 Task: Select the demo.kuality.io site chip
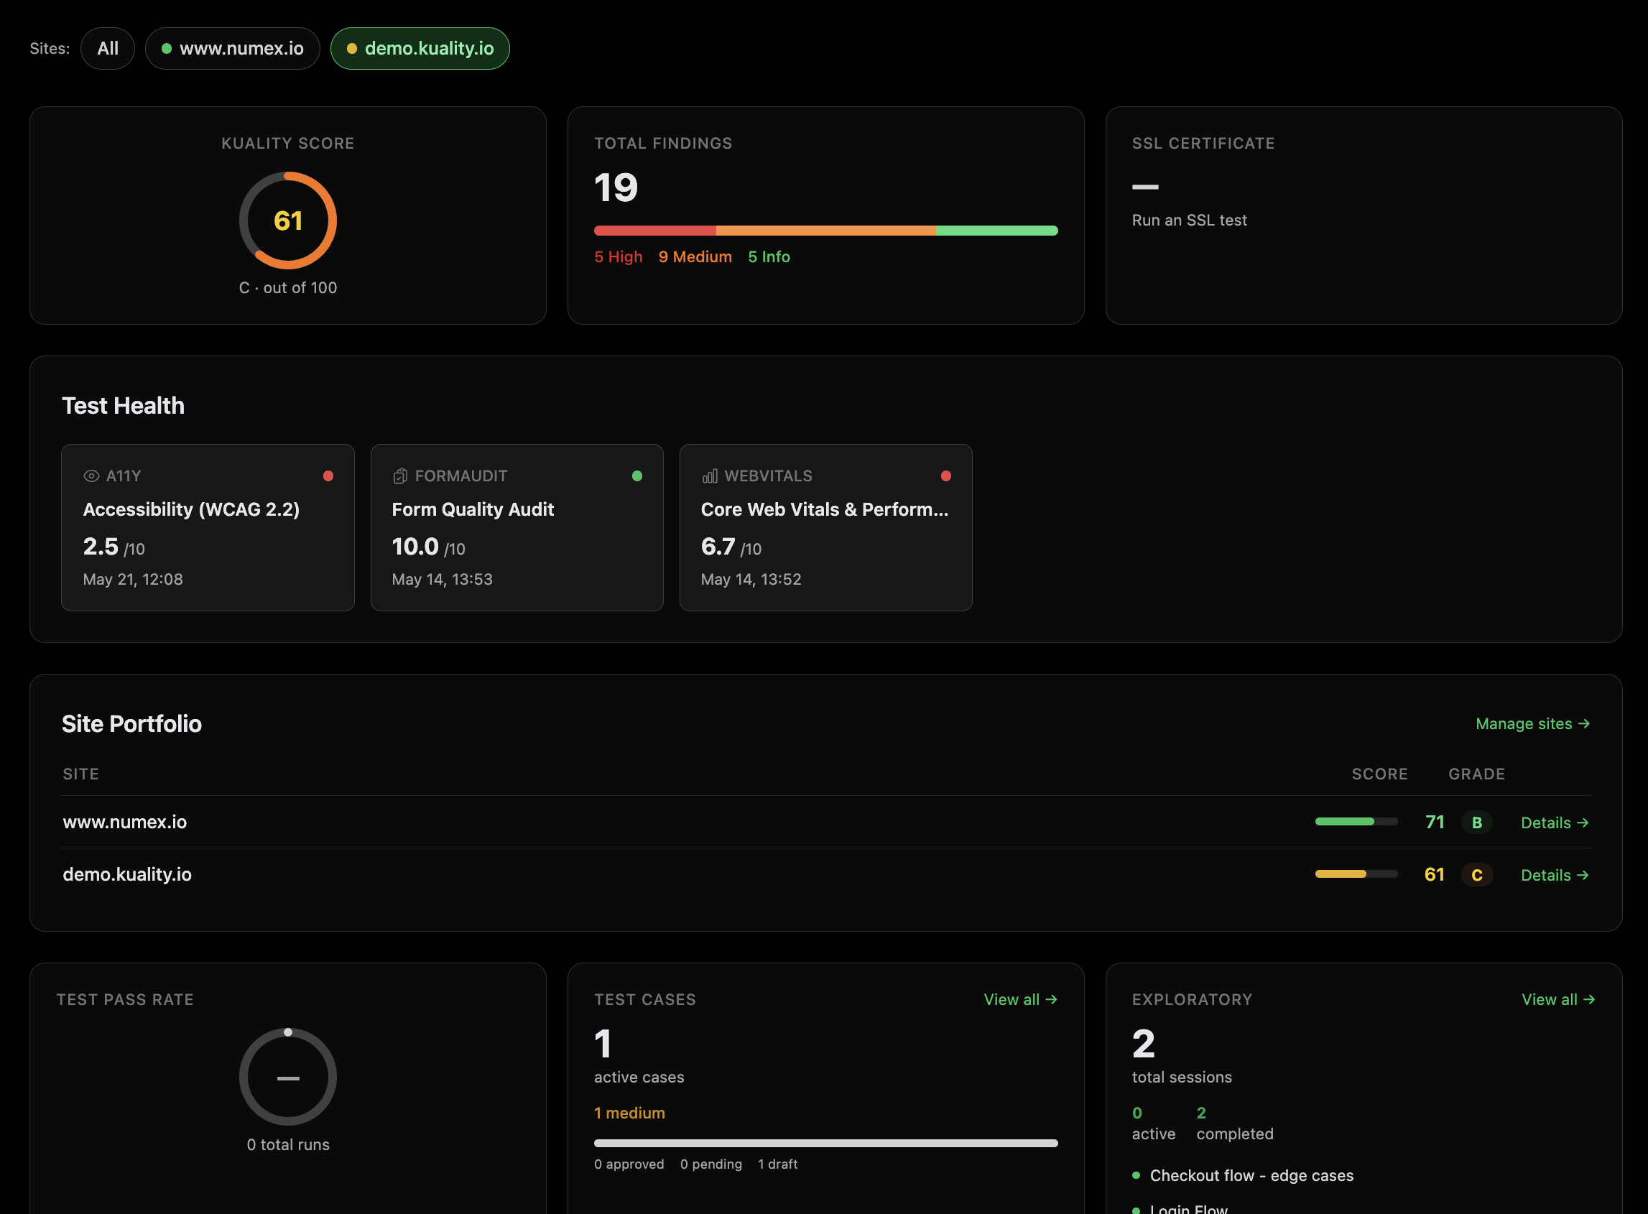point(420,49)
